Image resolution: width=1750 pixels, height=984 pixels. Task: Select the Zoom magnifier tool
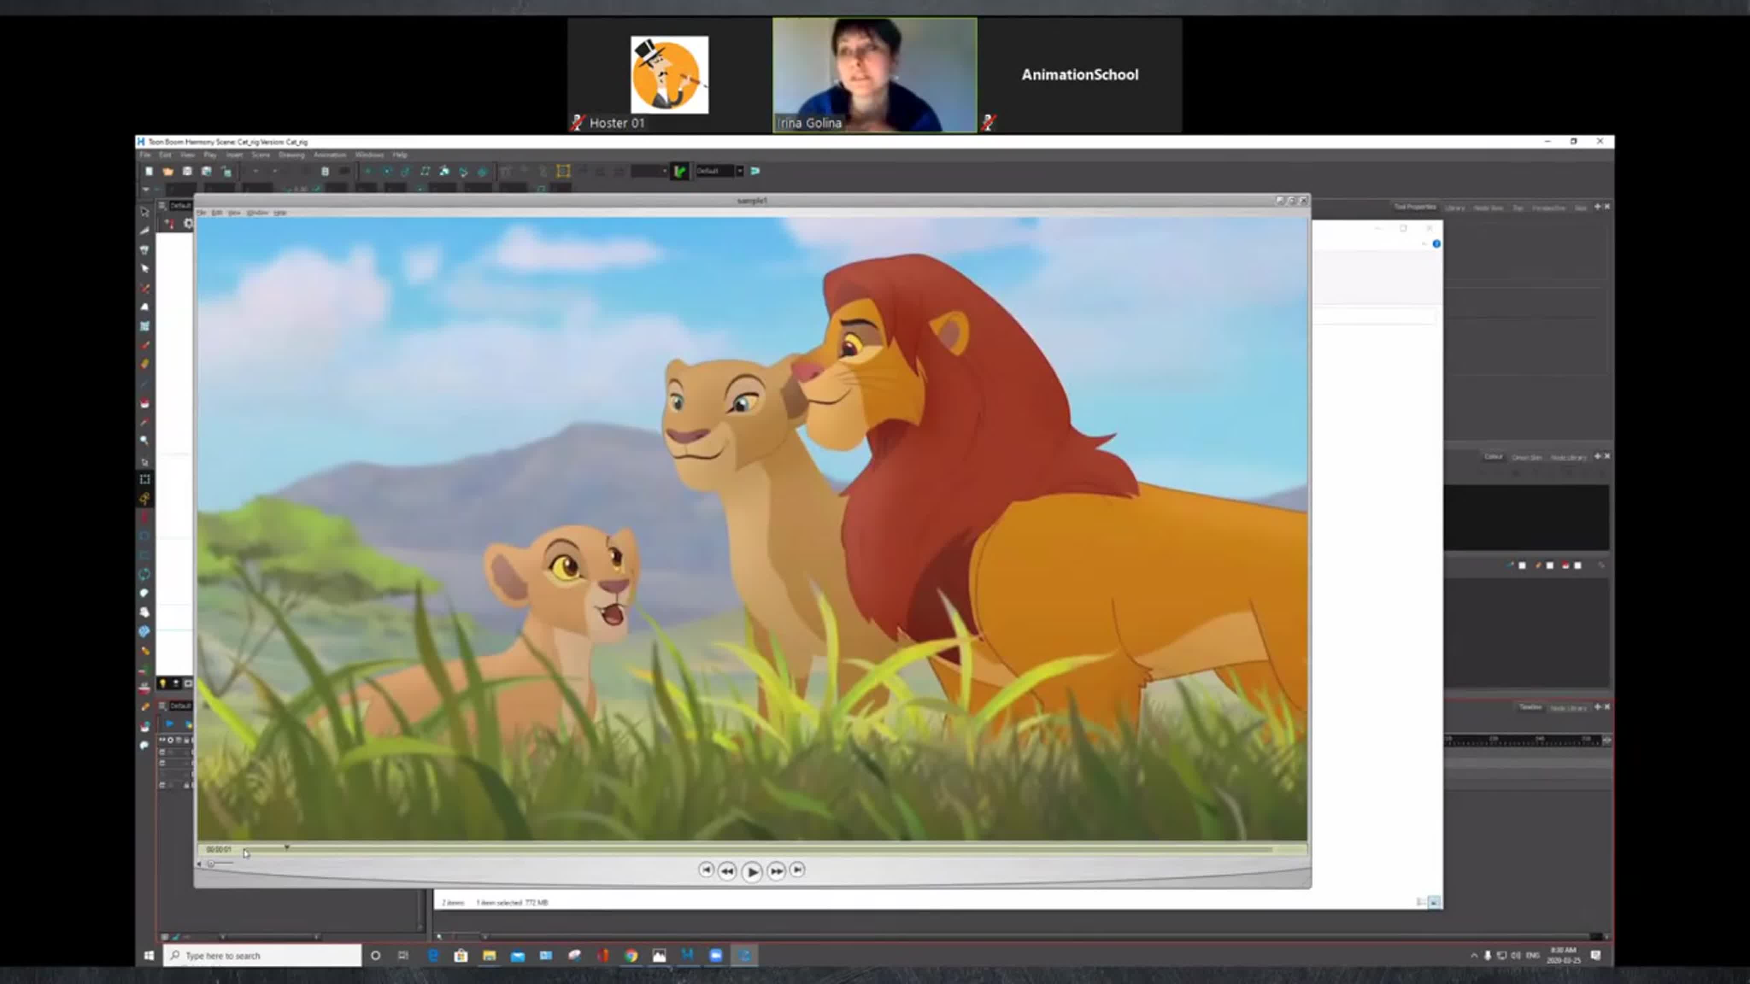tap(144, 441)
